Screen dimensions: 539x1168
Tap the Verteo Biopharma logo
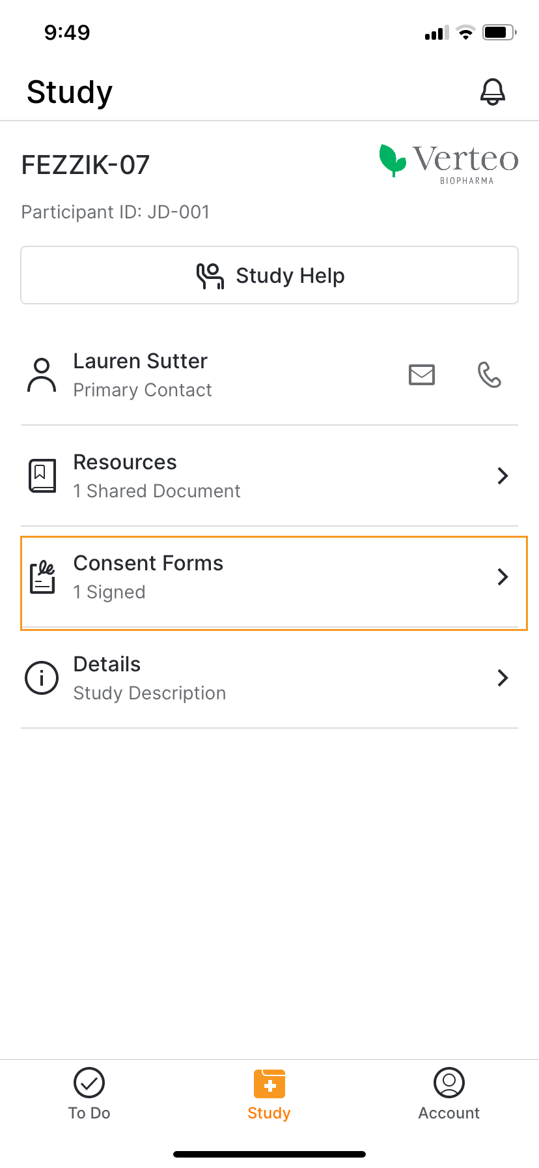[449, 163]
